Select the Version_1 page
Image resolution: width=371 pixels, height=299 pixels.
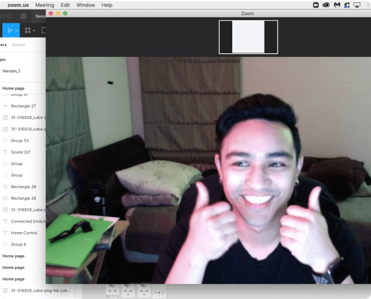pos(11,71)
